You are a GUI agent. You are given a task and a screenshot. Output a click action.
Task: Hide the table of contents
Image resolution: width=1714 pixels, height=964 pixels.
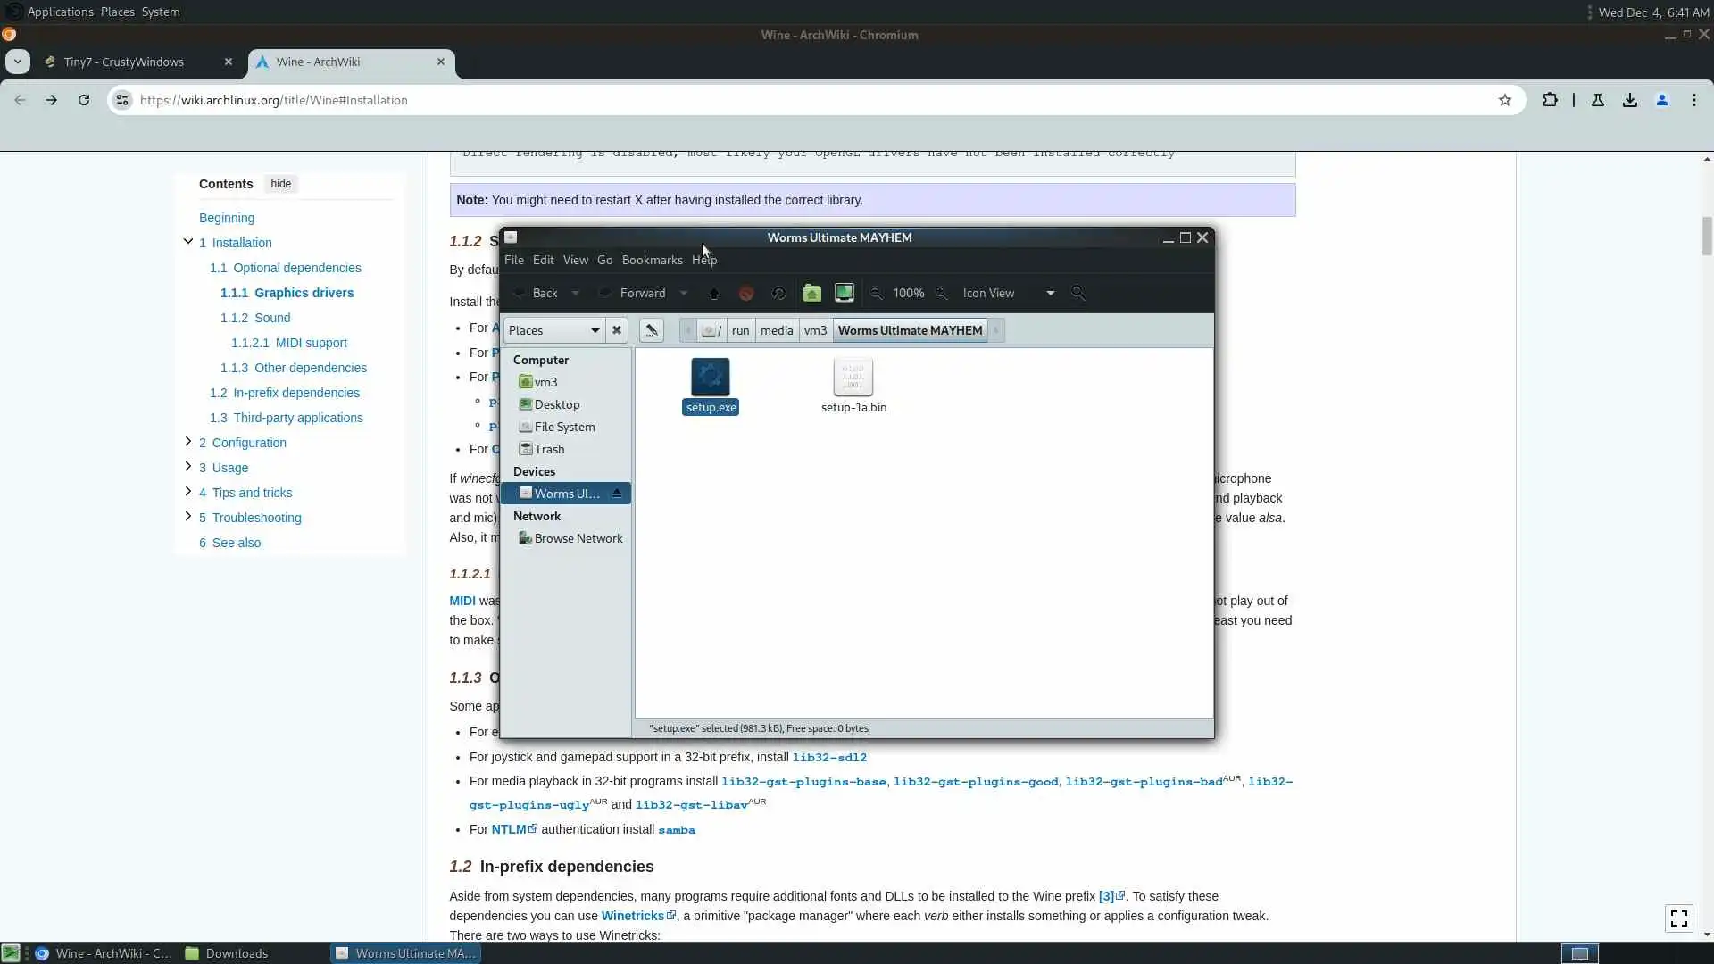[x=280, y=184]
